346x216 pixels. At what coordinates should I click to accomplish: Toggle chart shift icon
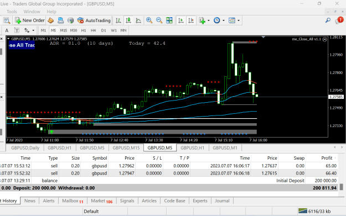point(191,20)
